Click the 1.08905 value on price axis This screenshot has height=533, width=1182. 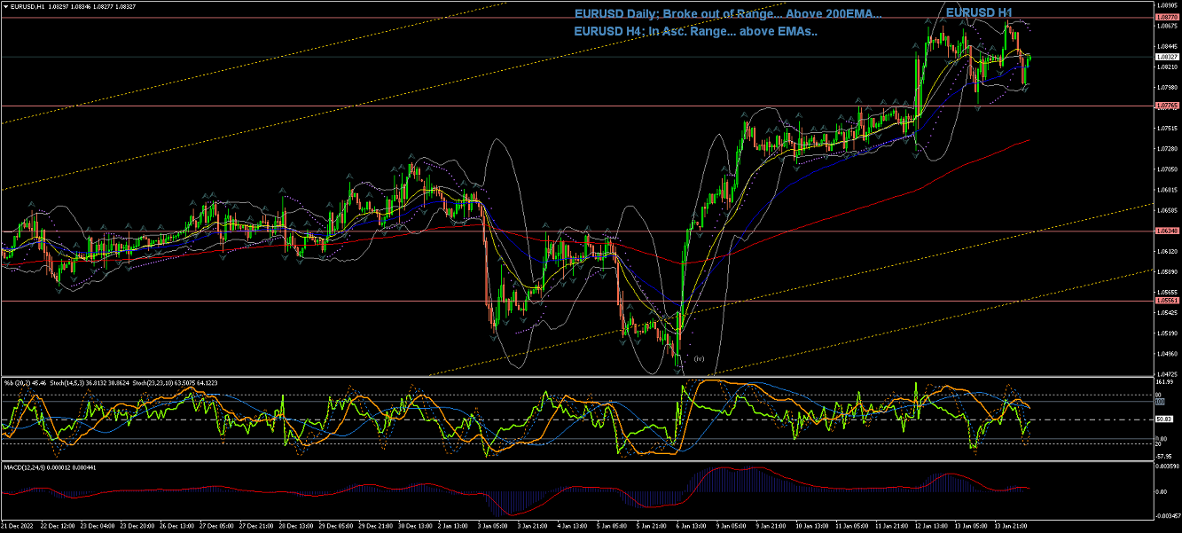click(x=1166, y=4)
